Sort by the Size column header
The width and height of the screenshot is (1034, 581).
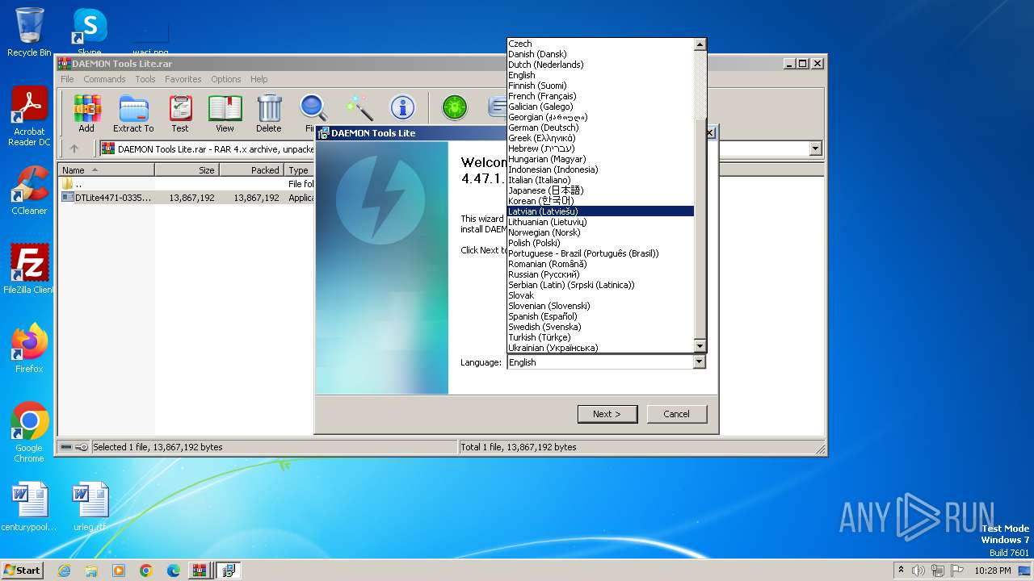[x=187, y=170]
